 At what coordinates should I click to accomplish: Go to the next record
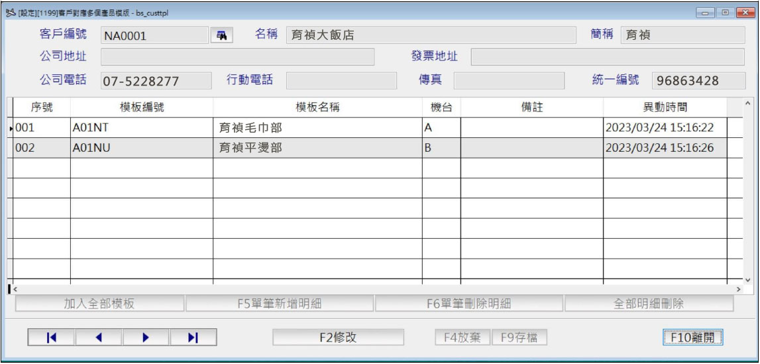click(146, 337)
